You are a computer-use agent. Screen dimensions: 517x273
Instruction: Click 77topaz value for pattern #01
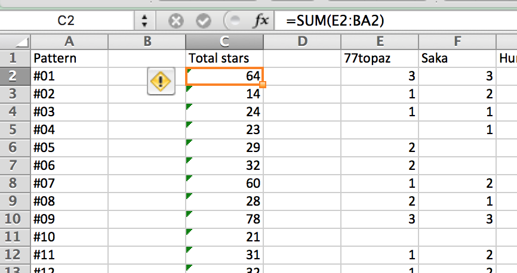click(x=380, y=76)
